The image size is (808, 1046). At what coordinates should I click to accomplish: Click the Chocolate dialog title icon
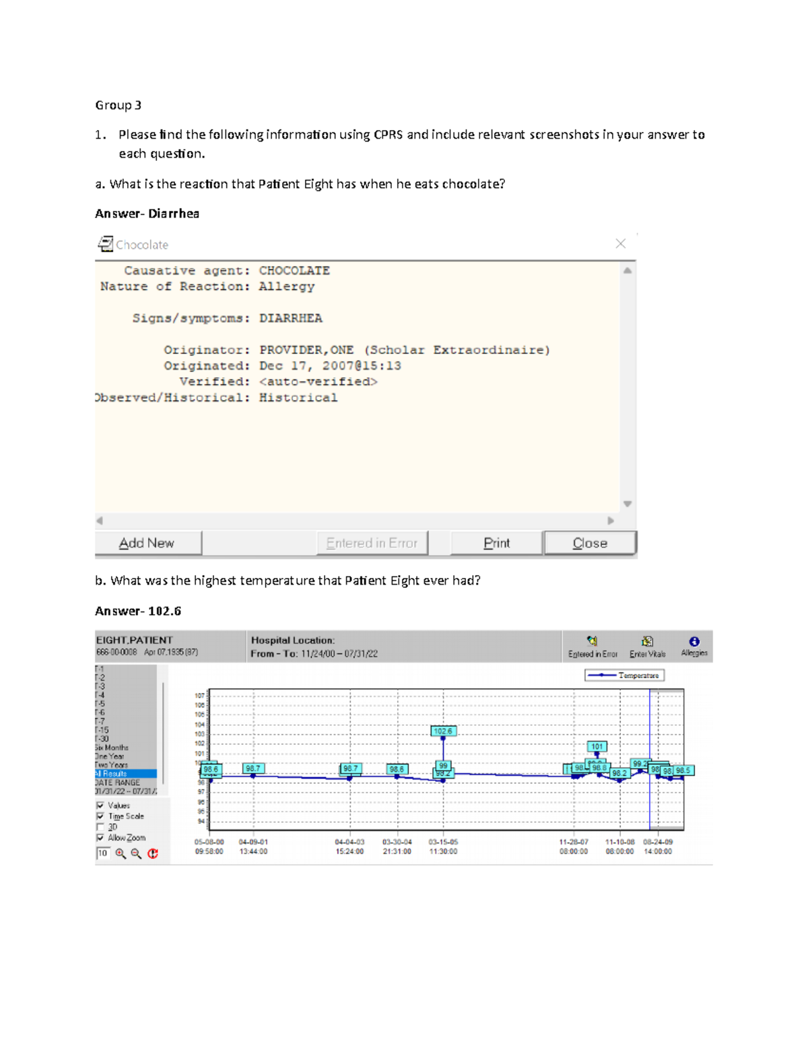tap(106, 244)
